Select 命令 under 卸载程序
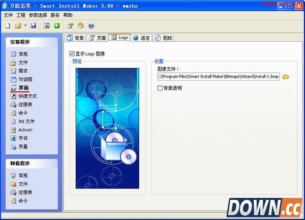The image size is (305, 220). pos(19,200)
